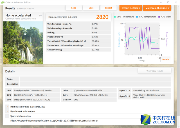The height and width of the screenshot is (128, 180).
Task: Click the NVIDIA GeForce GPU entry
Action: [36, 95]
